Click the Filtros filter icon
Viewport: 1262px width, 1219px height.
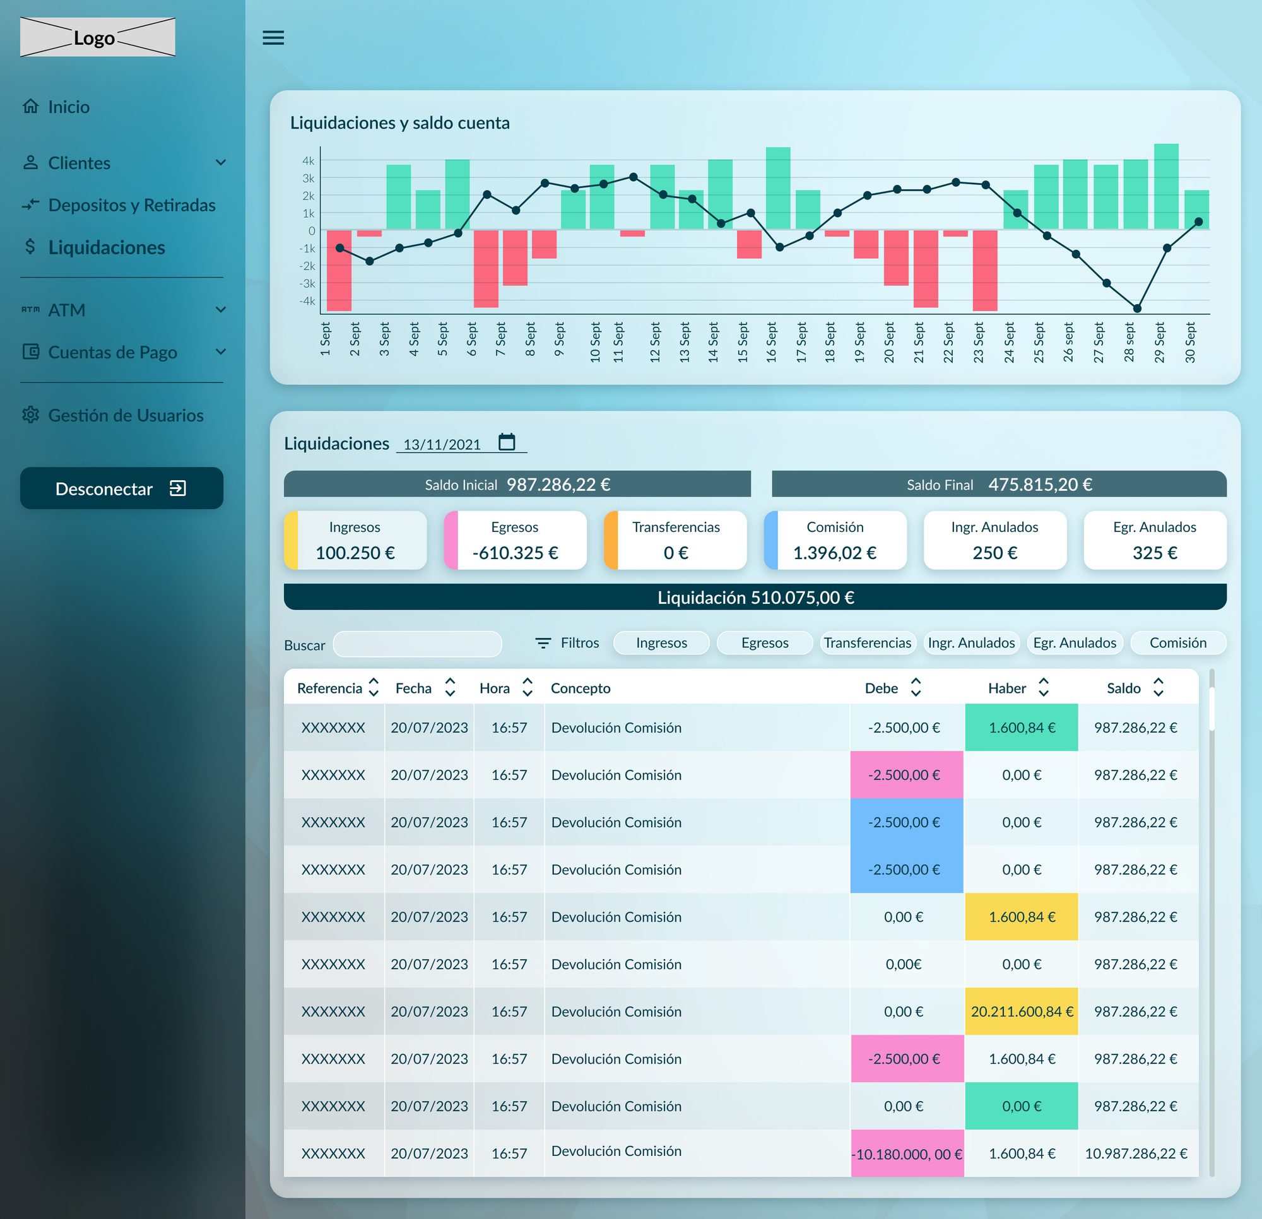click(543, 643)
